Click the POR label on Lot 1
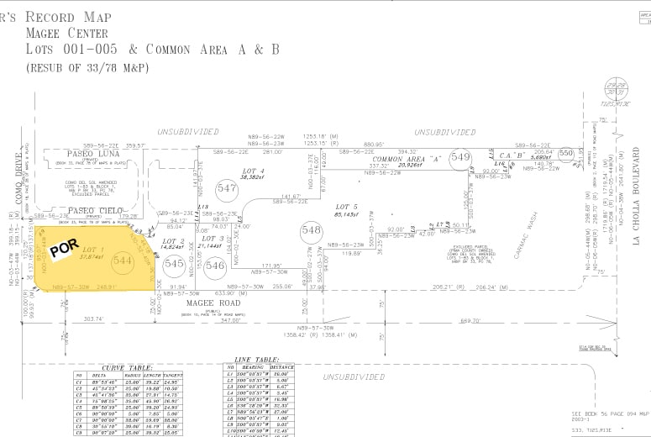The image size is (651, 437). pyautogui.click(x=65, y=250)
